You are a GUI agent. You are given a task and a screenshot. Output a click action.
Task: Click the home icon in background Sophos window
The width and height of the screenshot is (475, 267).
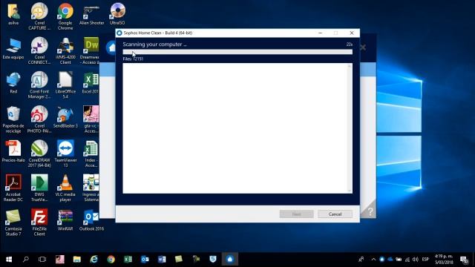[x=111, y=47]
